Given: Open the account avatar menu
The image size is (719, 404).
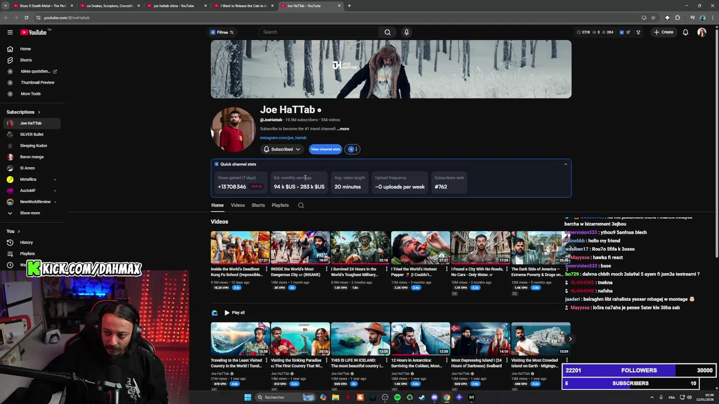Looking at the screenshot, I should tap(702, 32).
